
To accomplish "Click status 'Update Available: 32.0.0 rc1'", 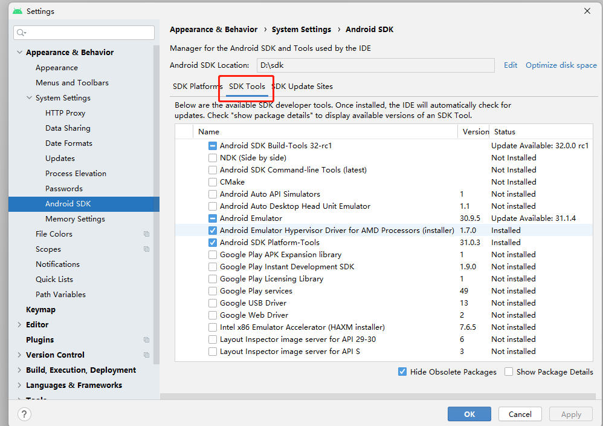I will click(x=540, y=146).
